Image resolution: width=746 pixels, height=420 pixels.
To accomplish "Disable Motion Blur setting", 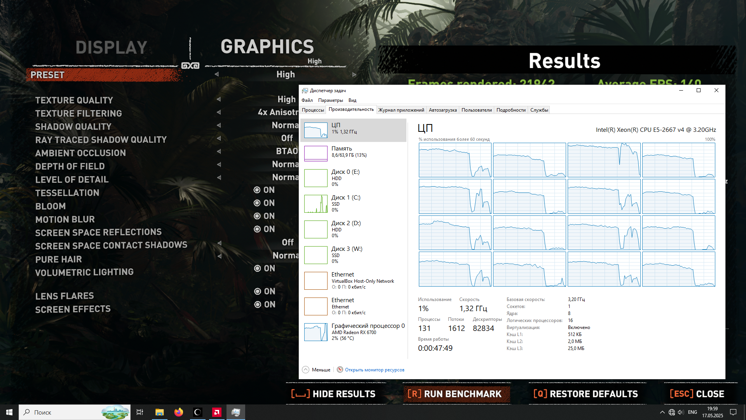I will point(257,216).
